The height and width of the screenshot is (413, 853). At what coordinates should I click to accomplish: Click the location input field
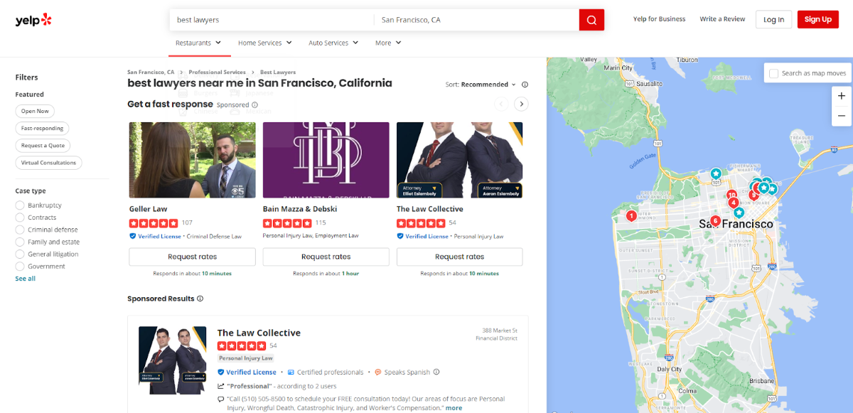[x=476, y=20]
